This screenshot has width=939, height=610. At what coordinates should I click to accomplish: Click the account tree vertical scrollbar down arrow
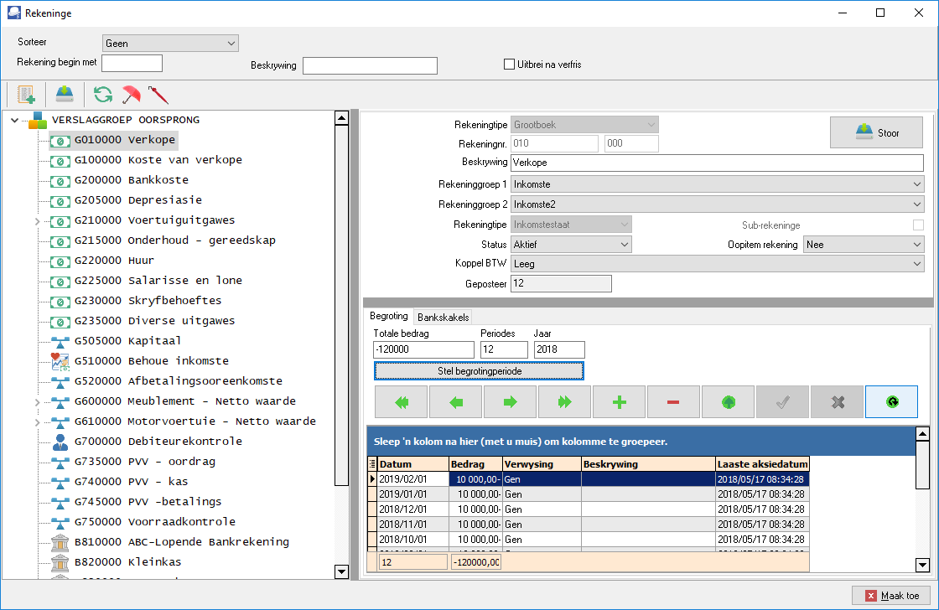point(341,571)
